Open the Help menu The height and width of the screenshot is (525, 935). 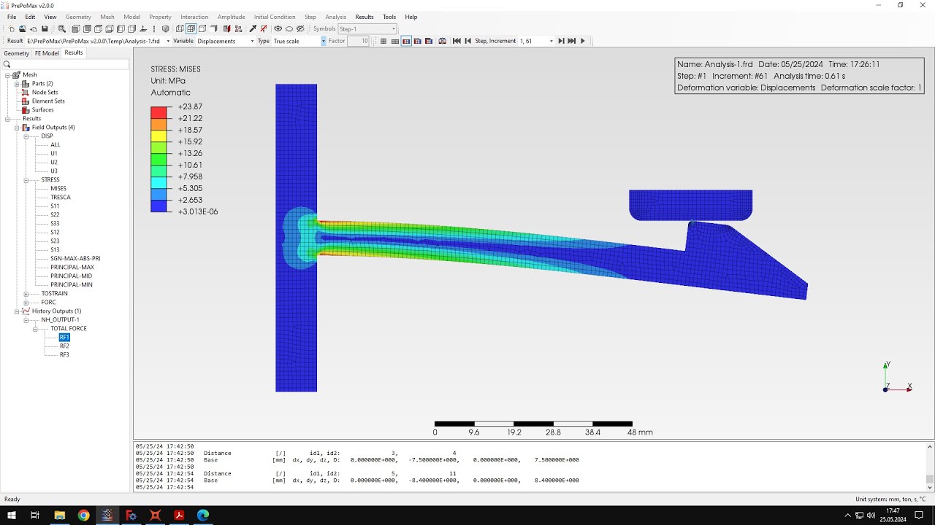[x=411, y=17]
